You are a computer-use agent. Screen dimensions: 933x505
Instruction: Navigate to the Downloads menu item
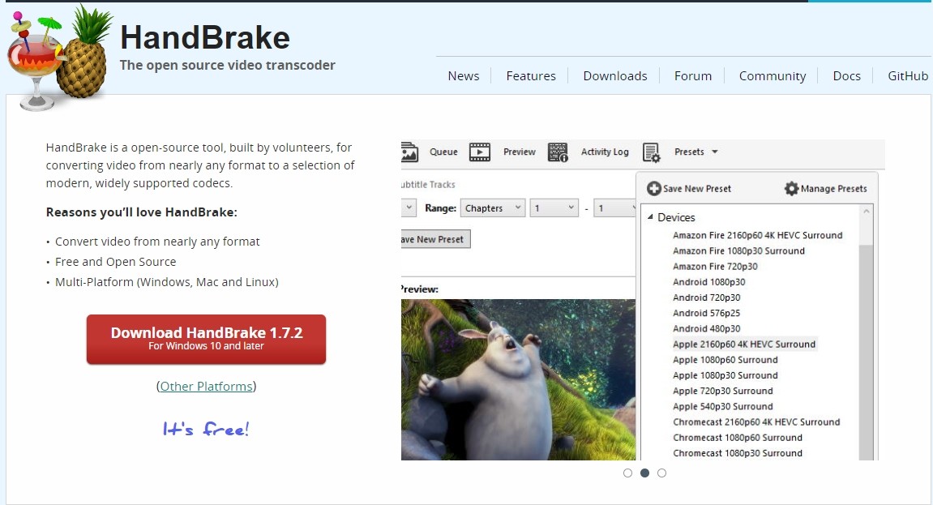[614, 75]
